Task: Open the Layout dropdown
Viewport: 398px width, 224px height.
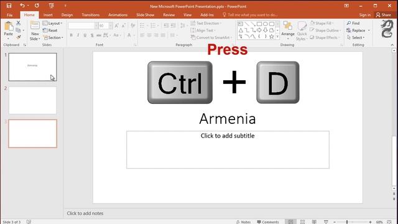Action: (52, 23)
